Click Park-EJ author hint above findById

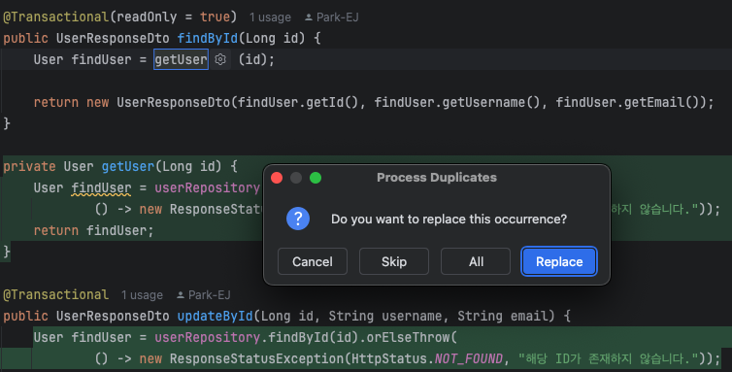[x=331, y=17]
